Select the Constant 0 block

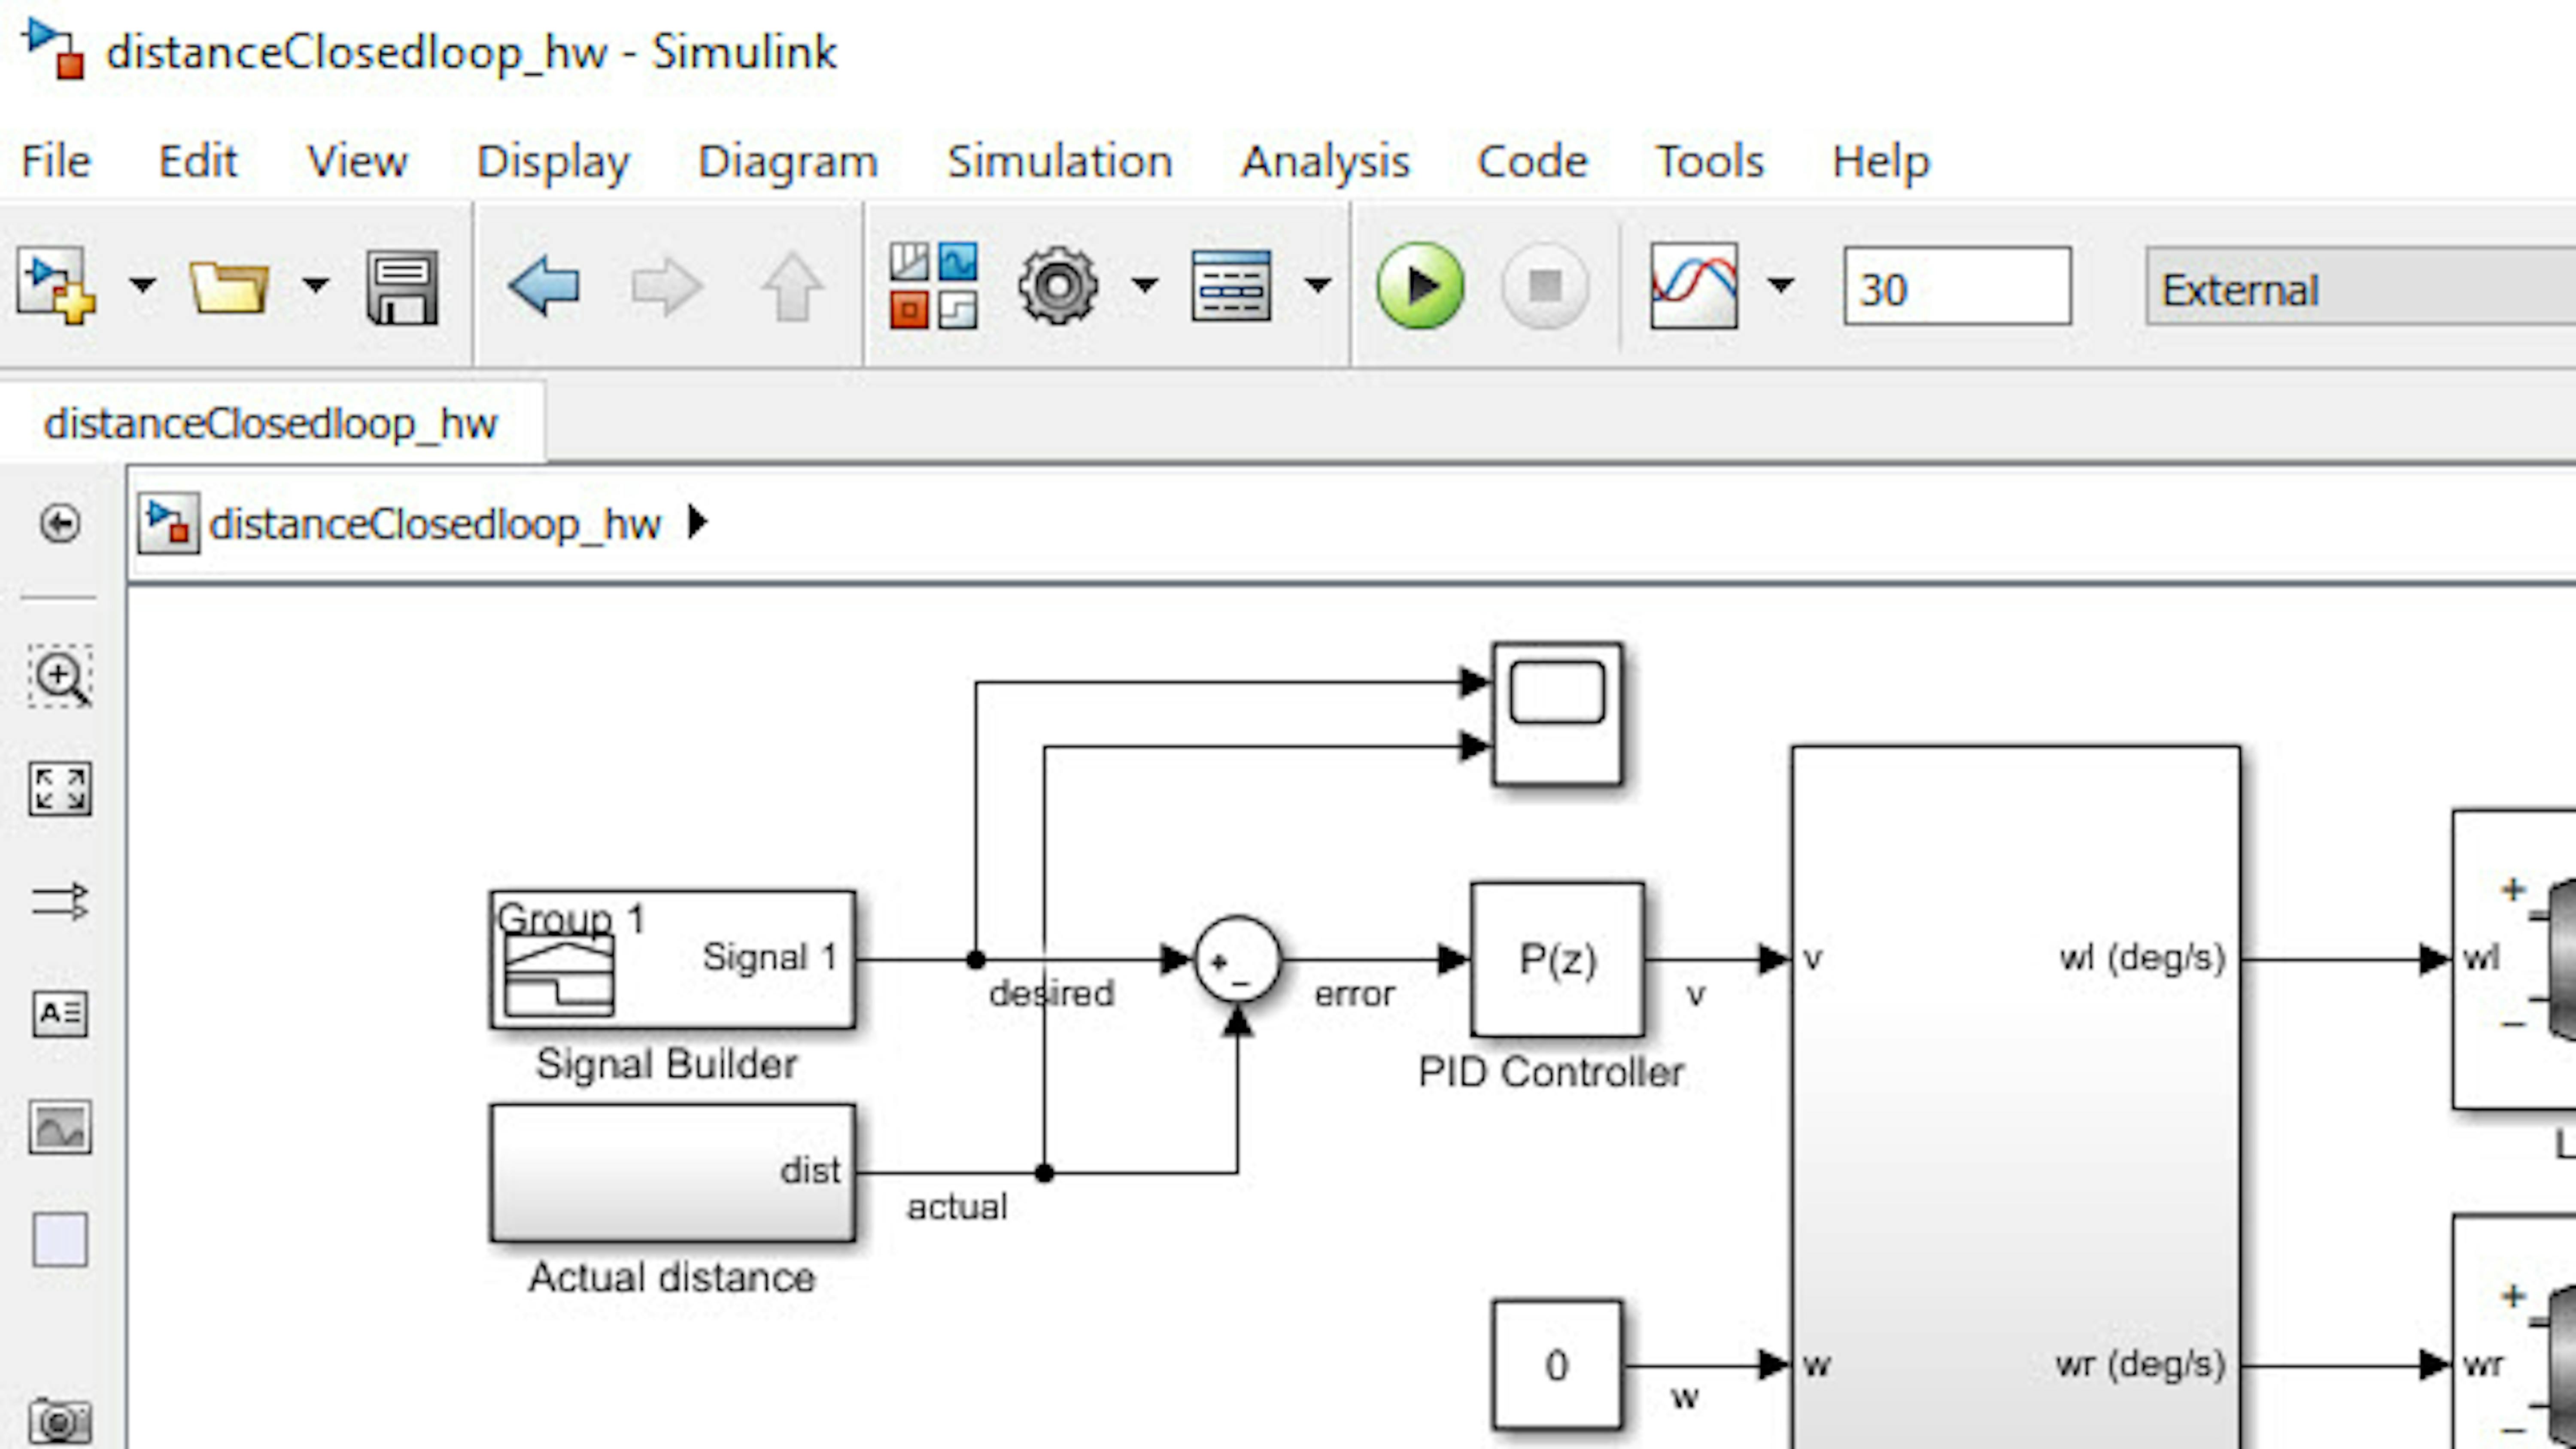coord(1557,1365)
